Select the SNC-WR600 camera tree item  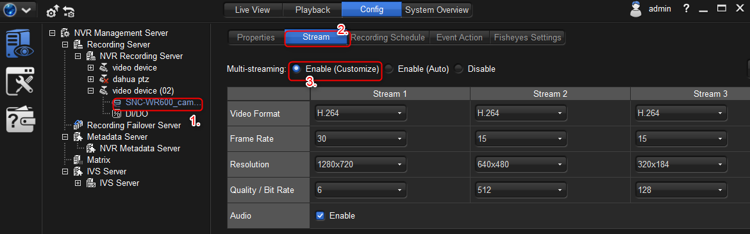157,102
